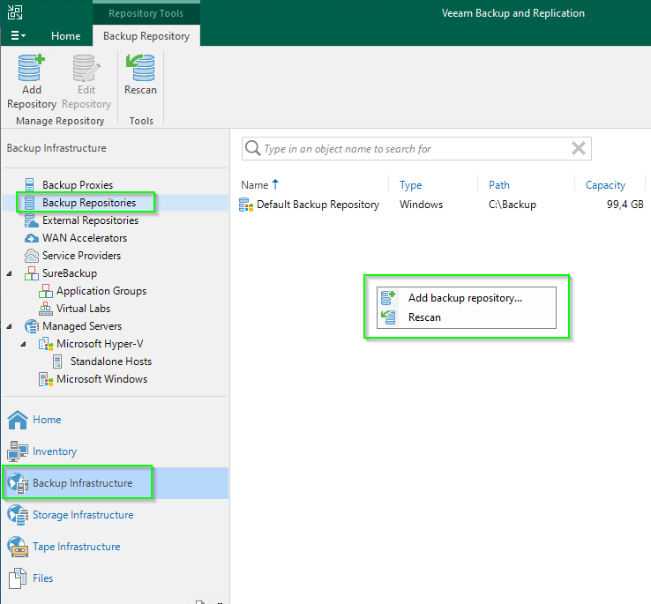Sort by the Capacity column header
The width and height of the screenshot is (651, 604).
coord(605,185)
